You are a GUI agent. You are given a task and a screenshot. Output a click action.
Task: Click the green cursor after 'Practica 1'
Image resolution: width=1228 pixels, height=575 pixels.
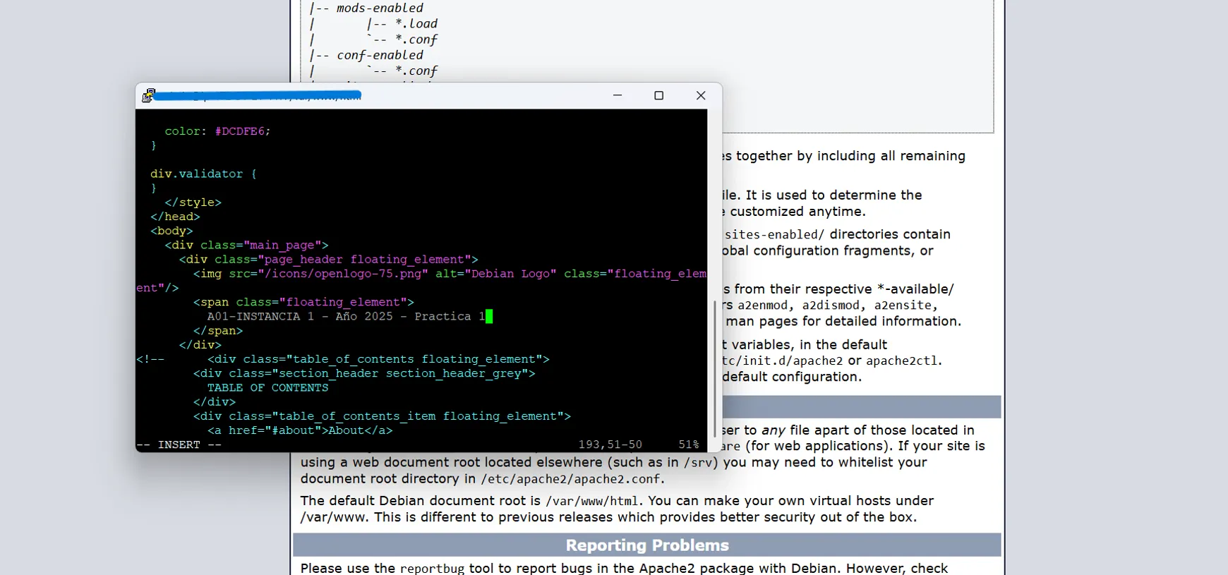(489, 317)
